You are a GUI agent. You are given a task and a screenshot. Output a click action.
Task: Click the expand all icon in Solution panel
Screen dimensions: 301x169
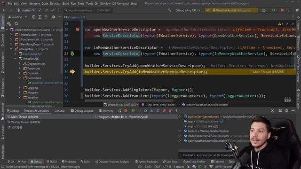tap(40, 17)
